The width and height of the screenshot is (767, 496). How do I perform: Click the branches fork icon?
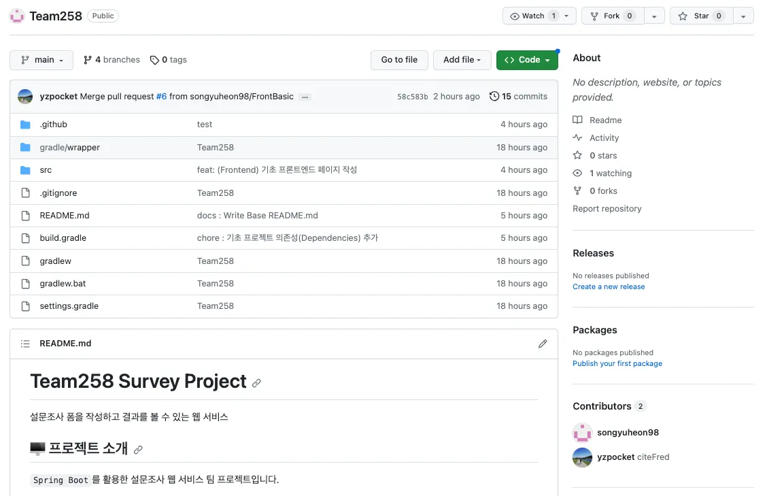point(88,60)
